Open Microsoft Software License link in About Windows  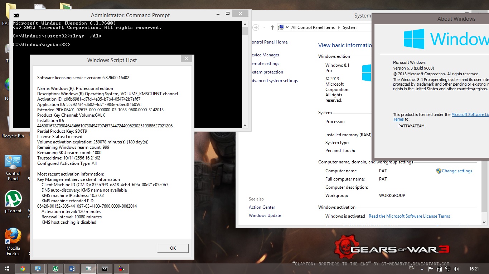pos(470,115)
